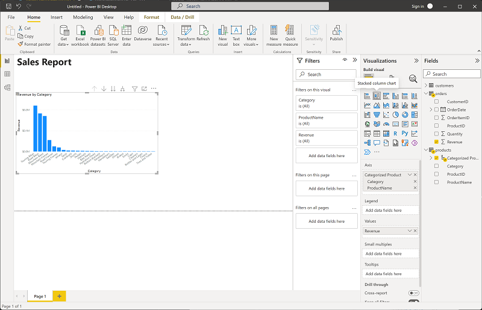This screenshot has width=482, height=310.
Task: Select the Funnel visual
Action: [x=377, y=115]
